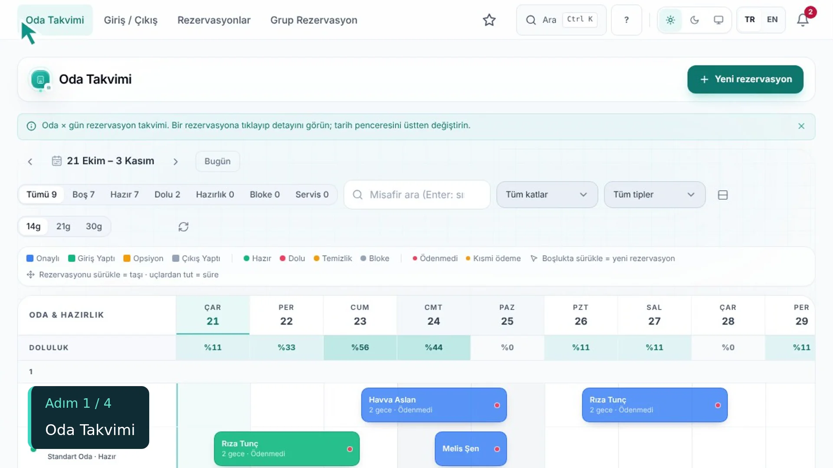Toggle the compact row layout icon

coord(723,195)
